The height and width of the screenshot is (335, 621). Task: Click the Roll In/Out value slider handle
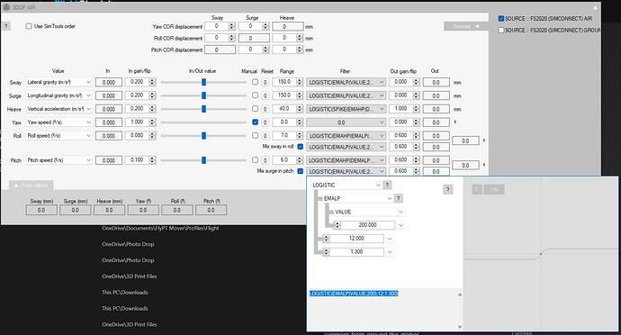(x=203, y=136)
